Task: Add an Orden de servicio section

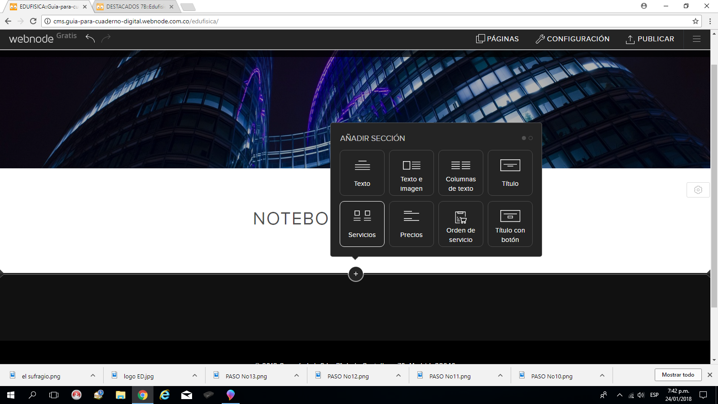Action: [x=461, y=224]
